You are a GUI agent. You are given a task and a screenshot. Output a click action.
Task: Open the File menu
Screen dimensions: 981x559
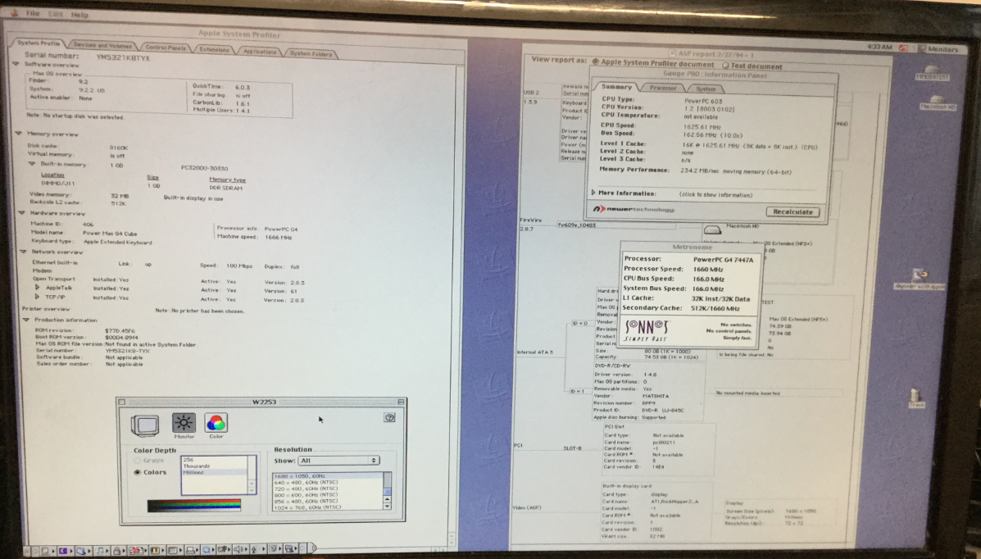tap(33, 13)
